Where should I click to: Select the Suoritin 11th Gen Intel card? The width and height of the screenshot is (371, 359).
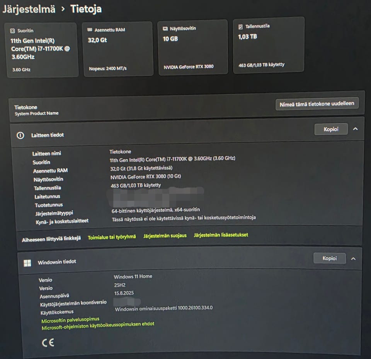pos(42,50)
